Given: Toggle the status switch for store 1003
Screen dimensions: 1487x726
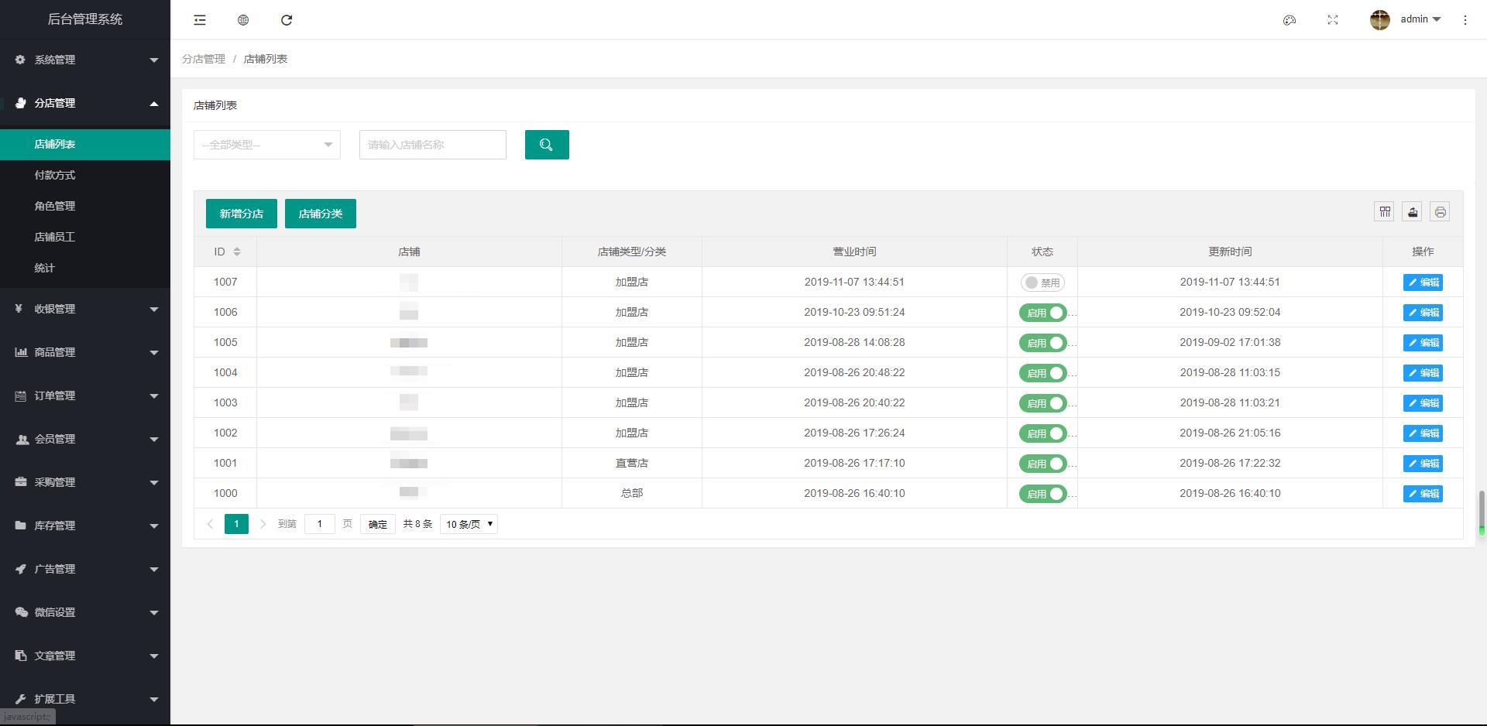Looking at the screenshot, I should [1042, 403].
